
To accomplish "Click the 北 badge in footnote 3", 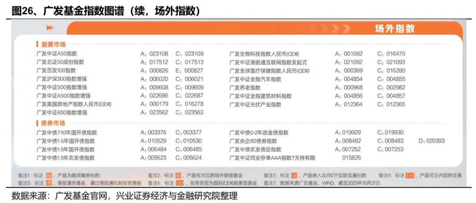I will point(294,175).
